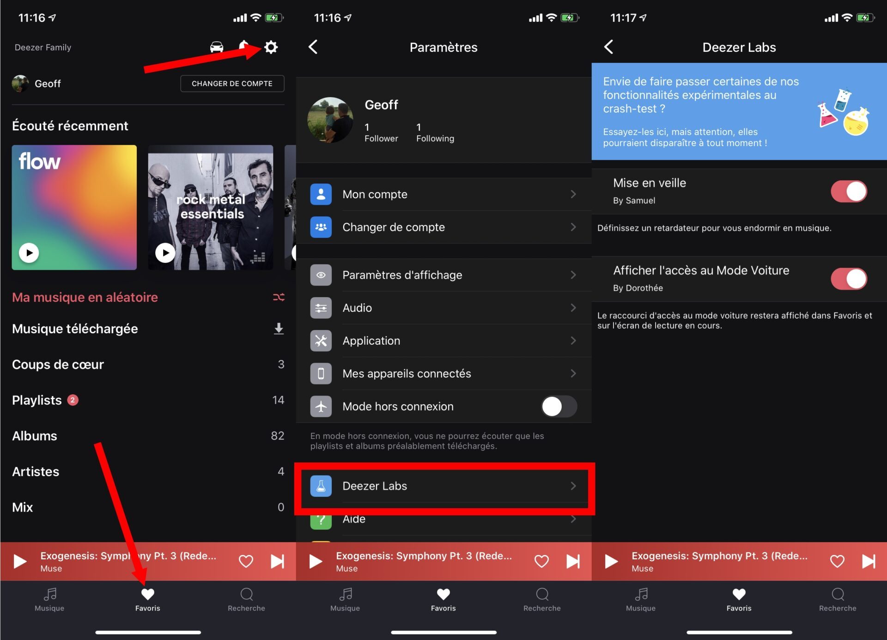Select Favoris tab on left screen

click(x=148, y=600)
